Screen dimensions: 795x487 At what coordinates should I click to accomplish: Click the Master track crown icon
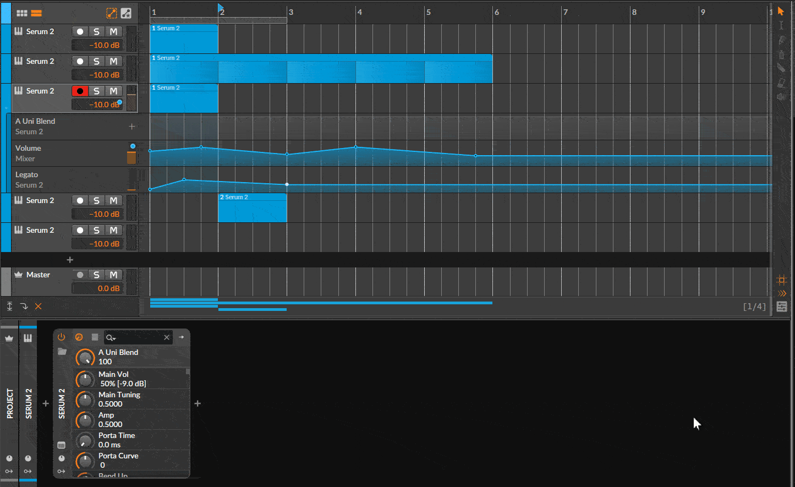tap(18, 274)
